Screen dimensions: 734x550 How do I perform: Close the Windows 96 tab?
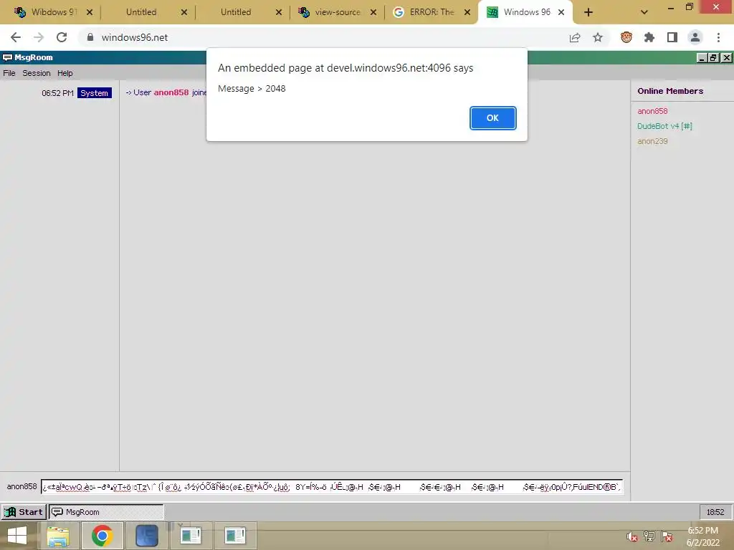coord(561,12)
